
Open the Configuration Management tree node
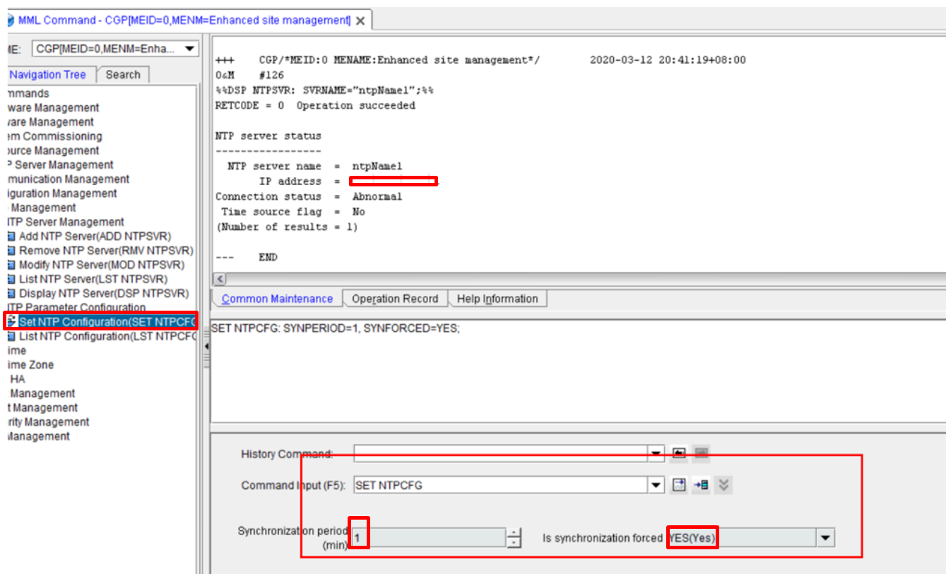(x=61, y=193)
